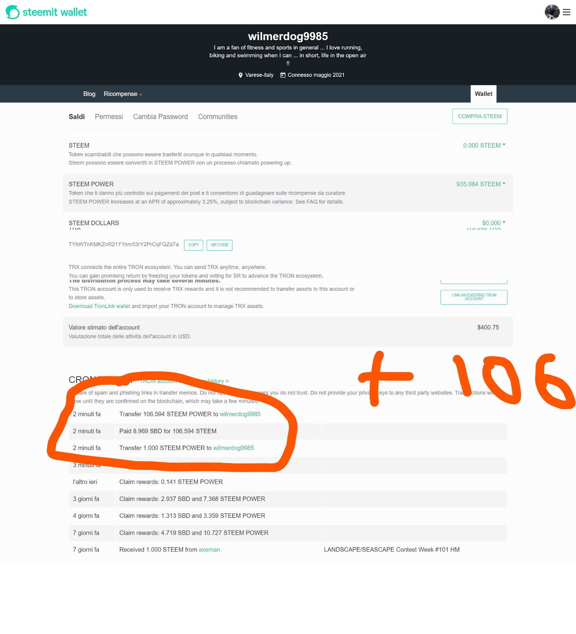Click the $400.75 estimated account value

(488, 327)
